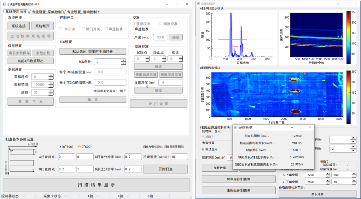Increase 增益 with the spinner up arrow
Viewport: 361px width, 199px height.
pyautogui.click(x=51, y=91)
